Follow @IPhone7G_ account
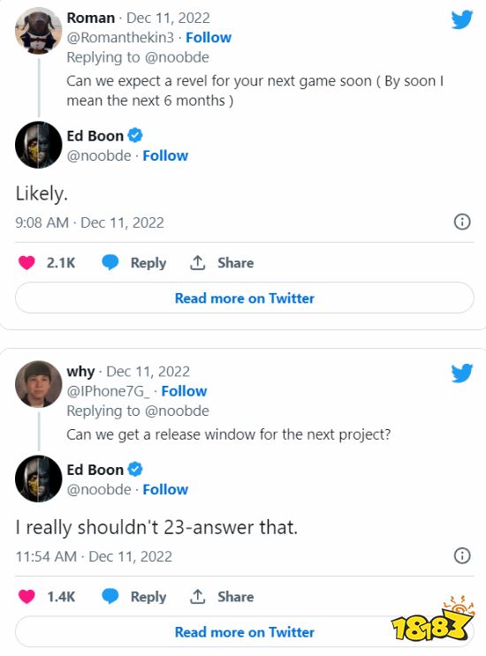The width and height of the screenshot is (486, 656). (184, 391)
